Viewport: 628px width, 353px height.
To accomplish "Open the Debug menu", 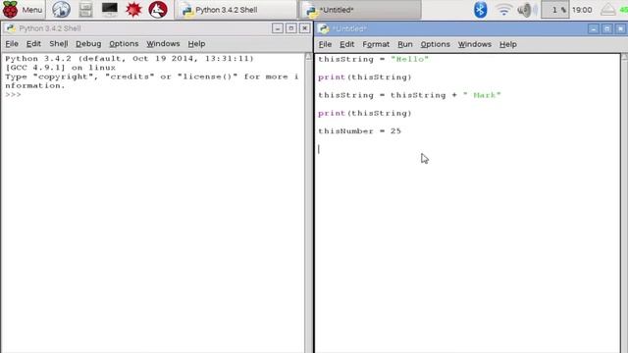I will pos(88,43).
